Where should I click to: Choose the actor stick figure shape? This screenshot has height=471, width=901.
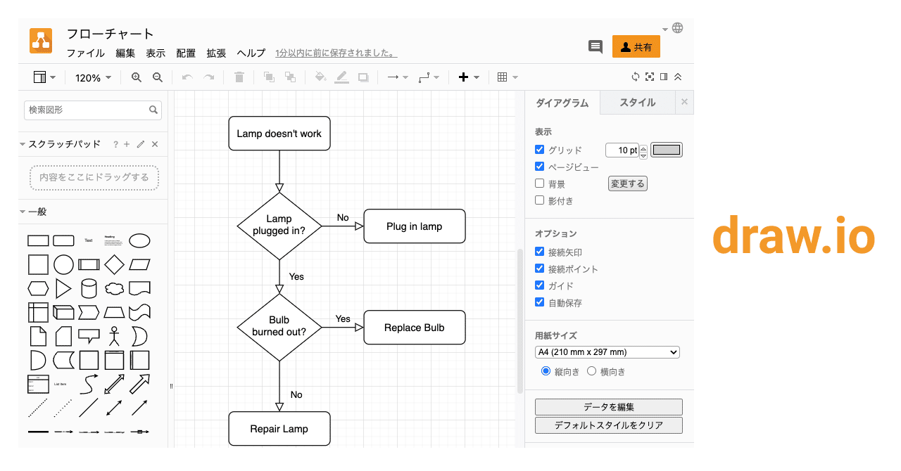114,335
